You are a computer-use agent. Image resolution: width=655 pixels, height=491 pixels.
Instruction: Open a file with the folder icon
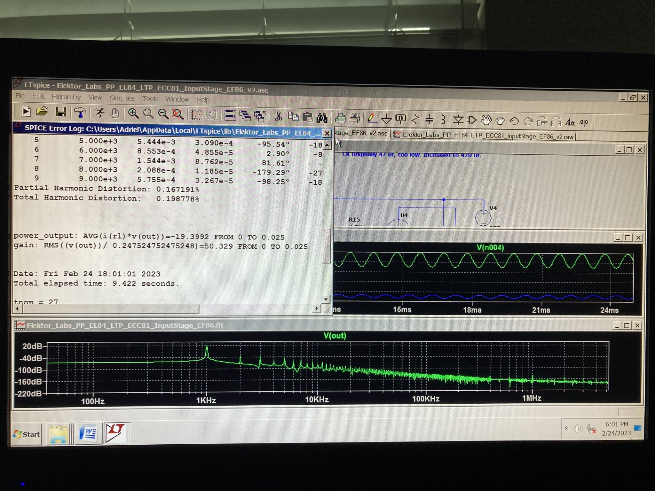pyautogui.click(x=42, y=112)
